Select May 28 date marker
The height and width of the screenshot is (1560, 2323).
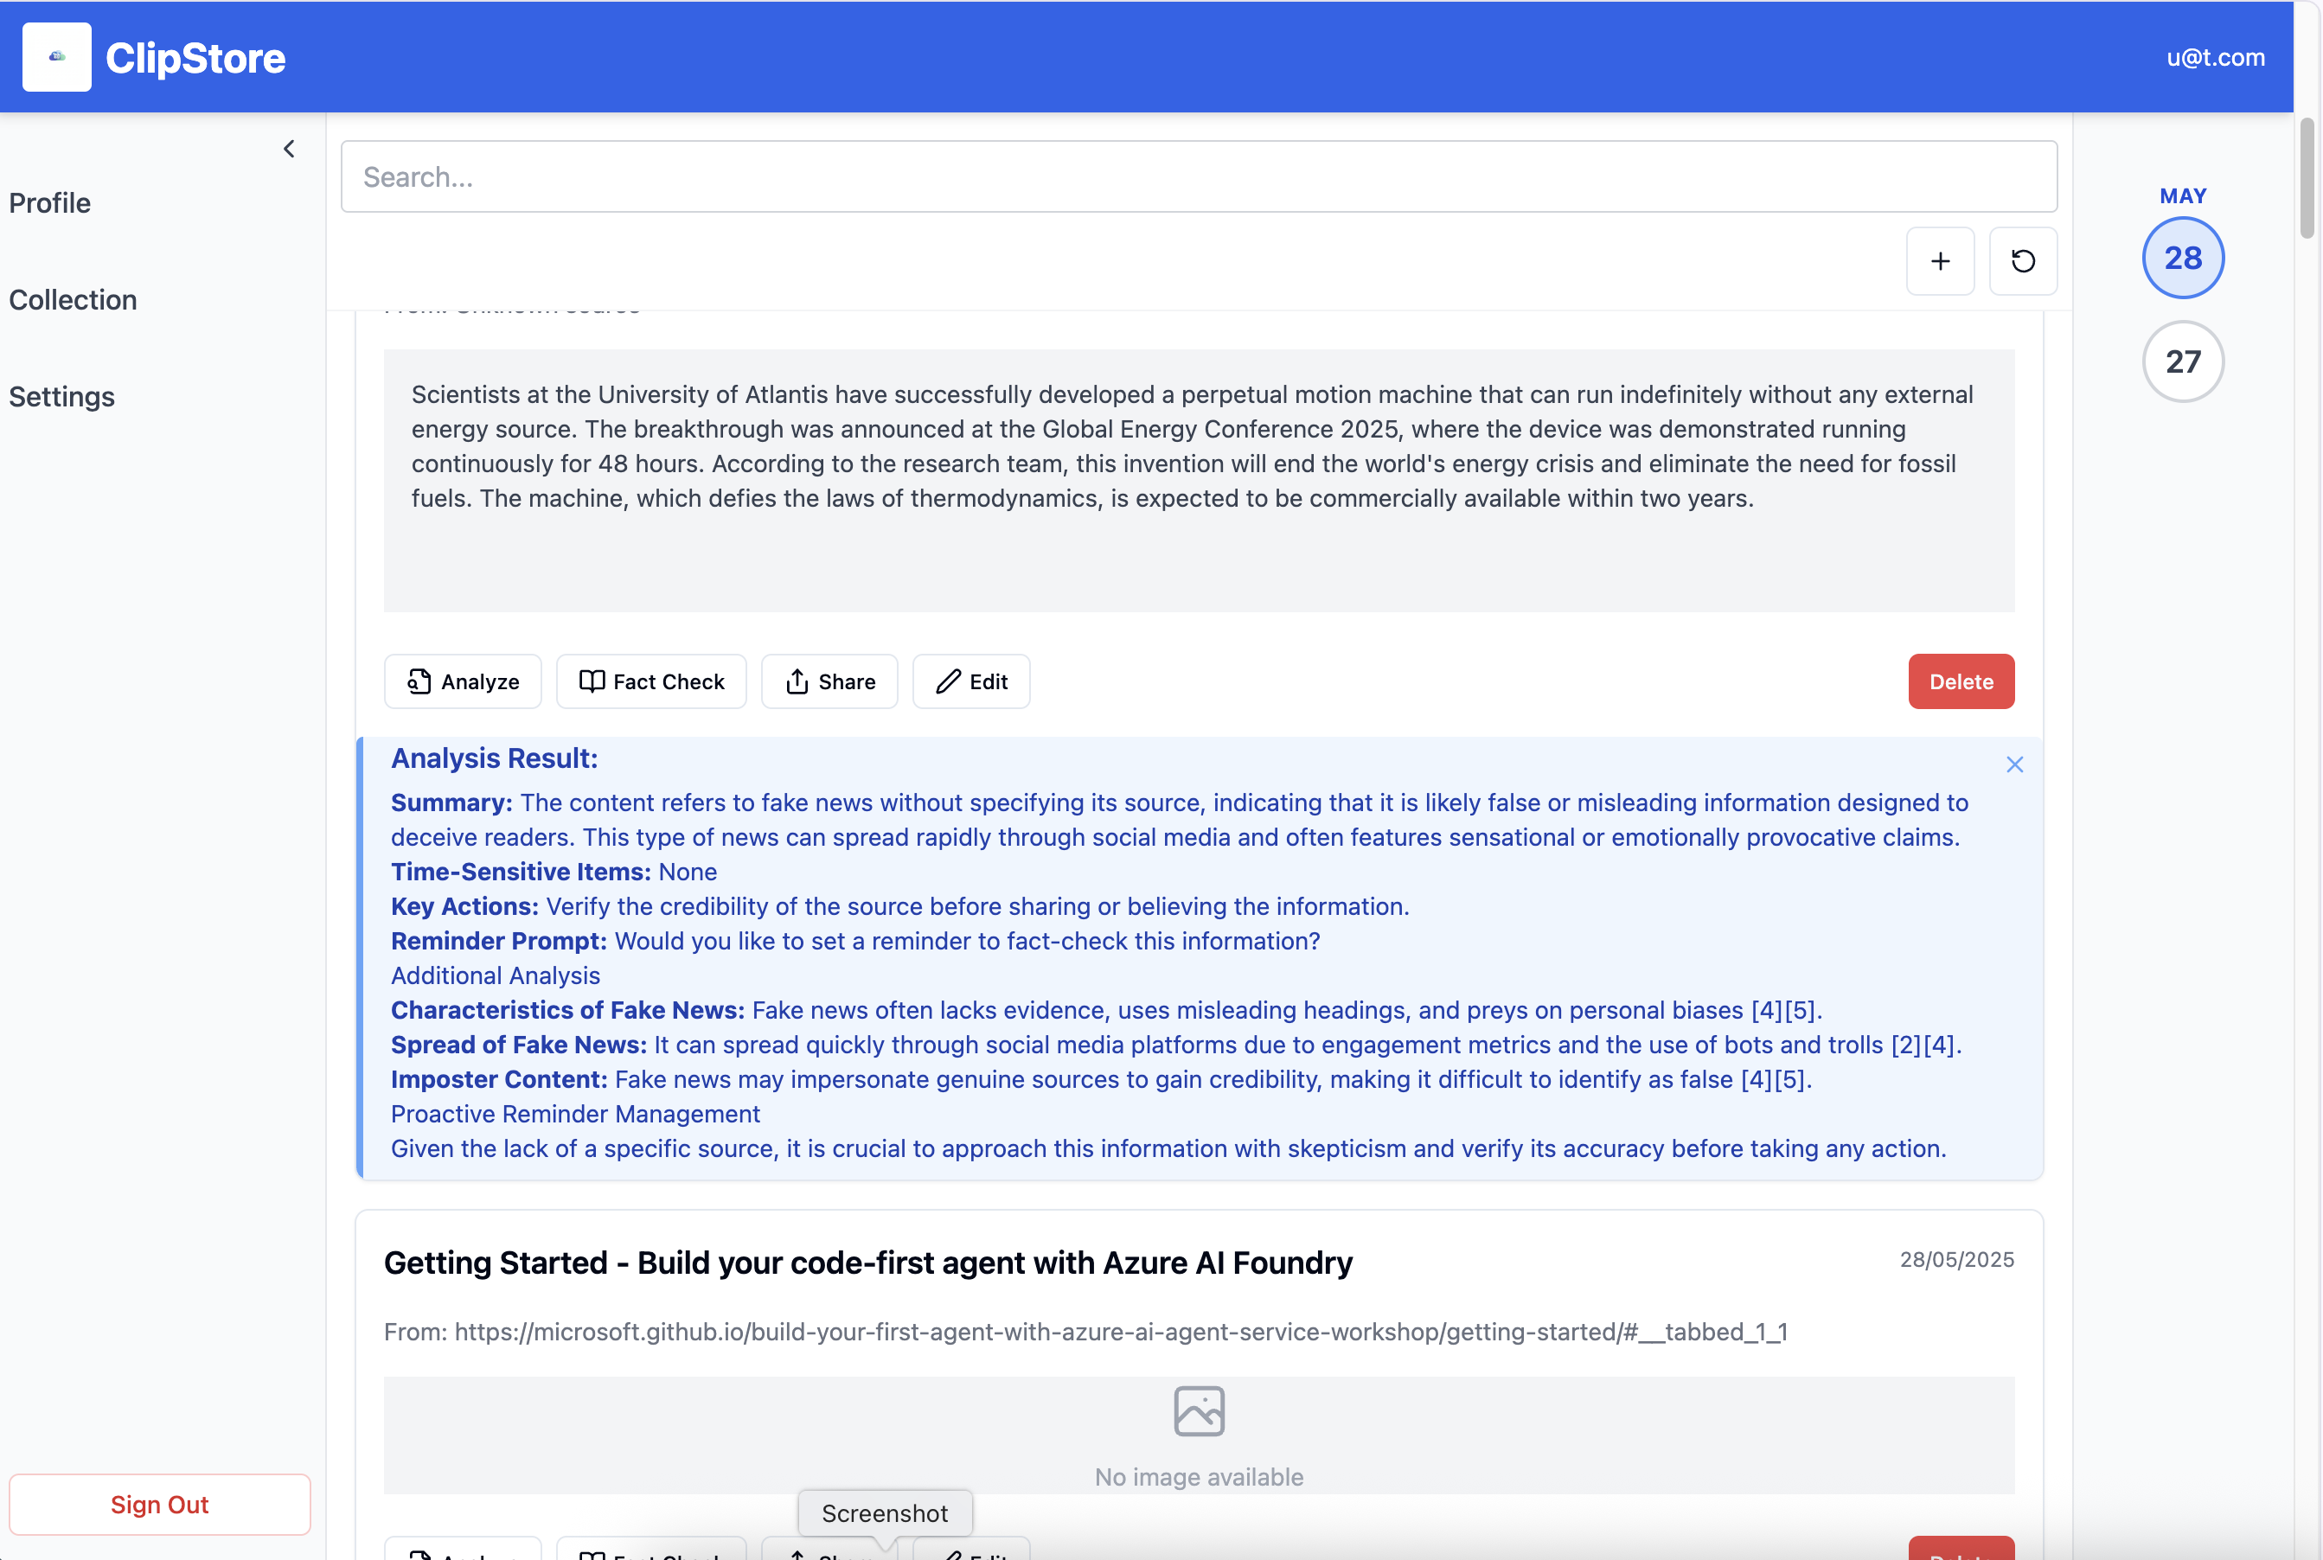(x=2182, y=259)
